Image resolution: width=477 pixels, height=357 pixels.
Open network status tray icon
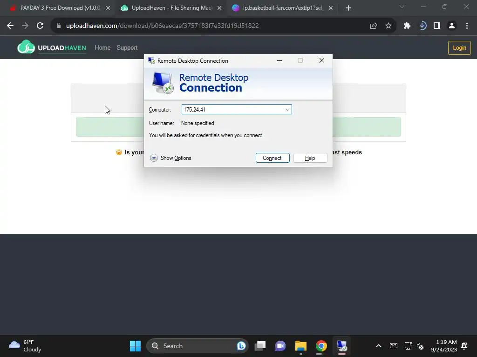[x=408, y=346]
